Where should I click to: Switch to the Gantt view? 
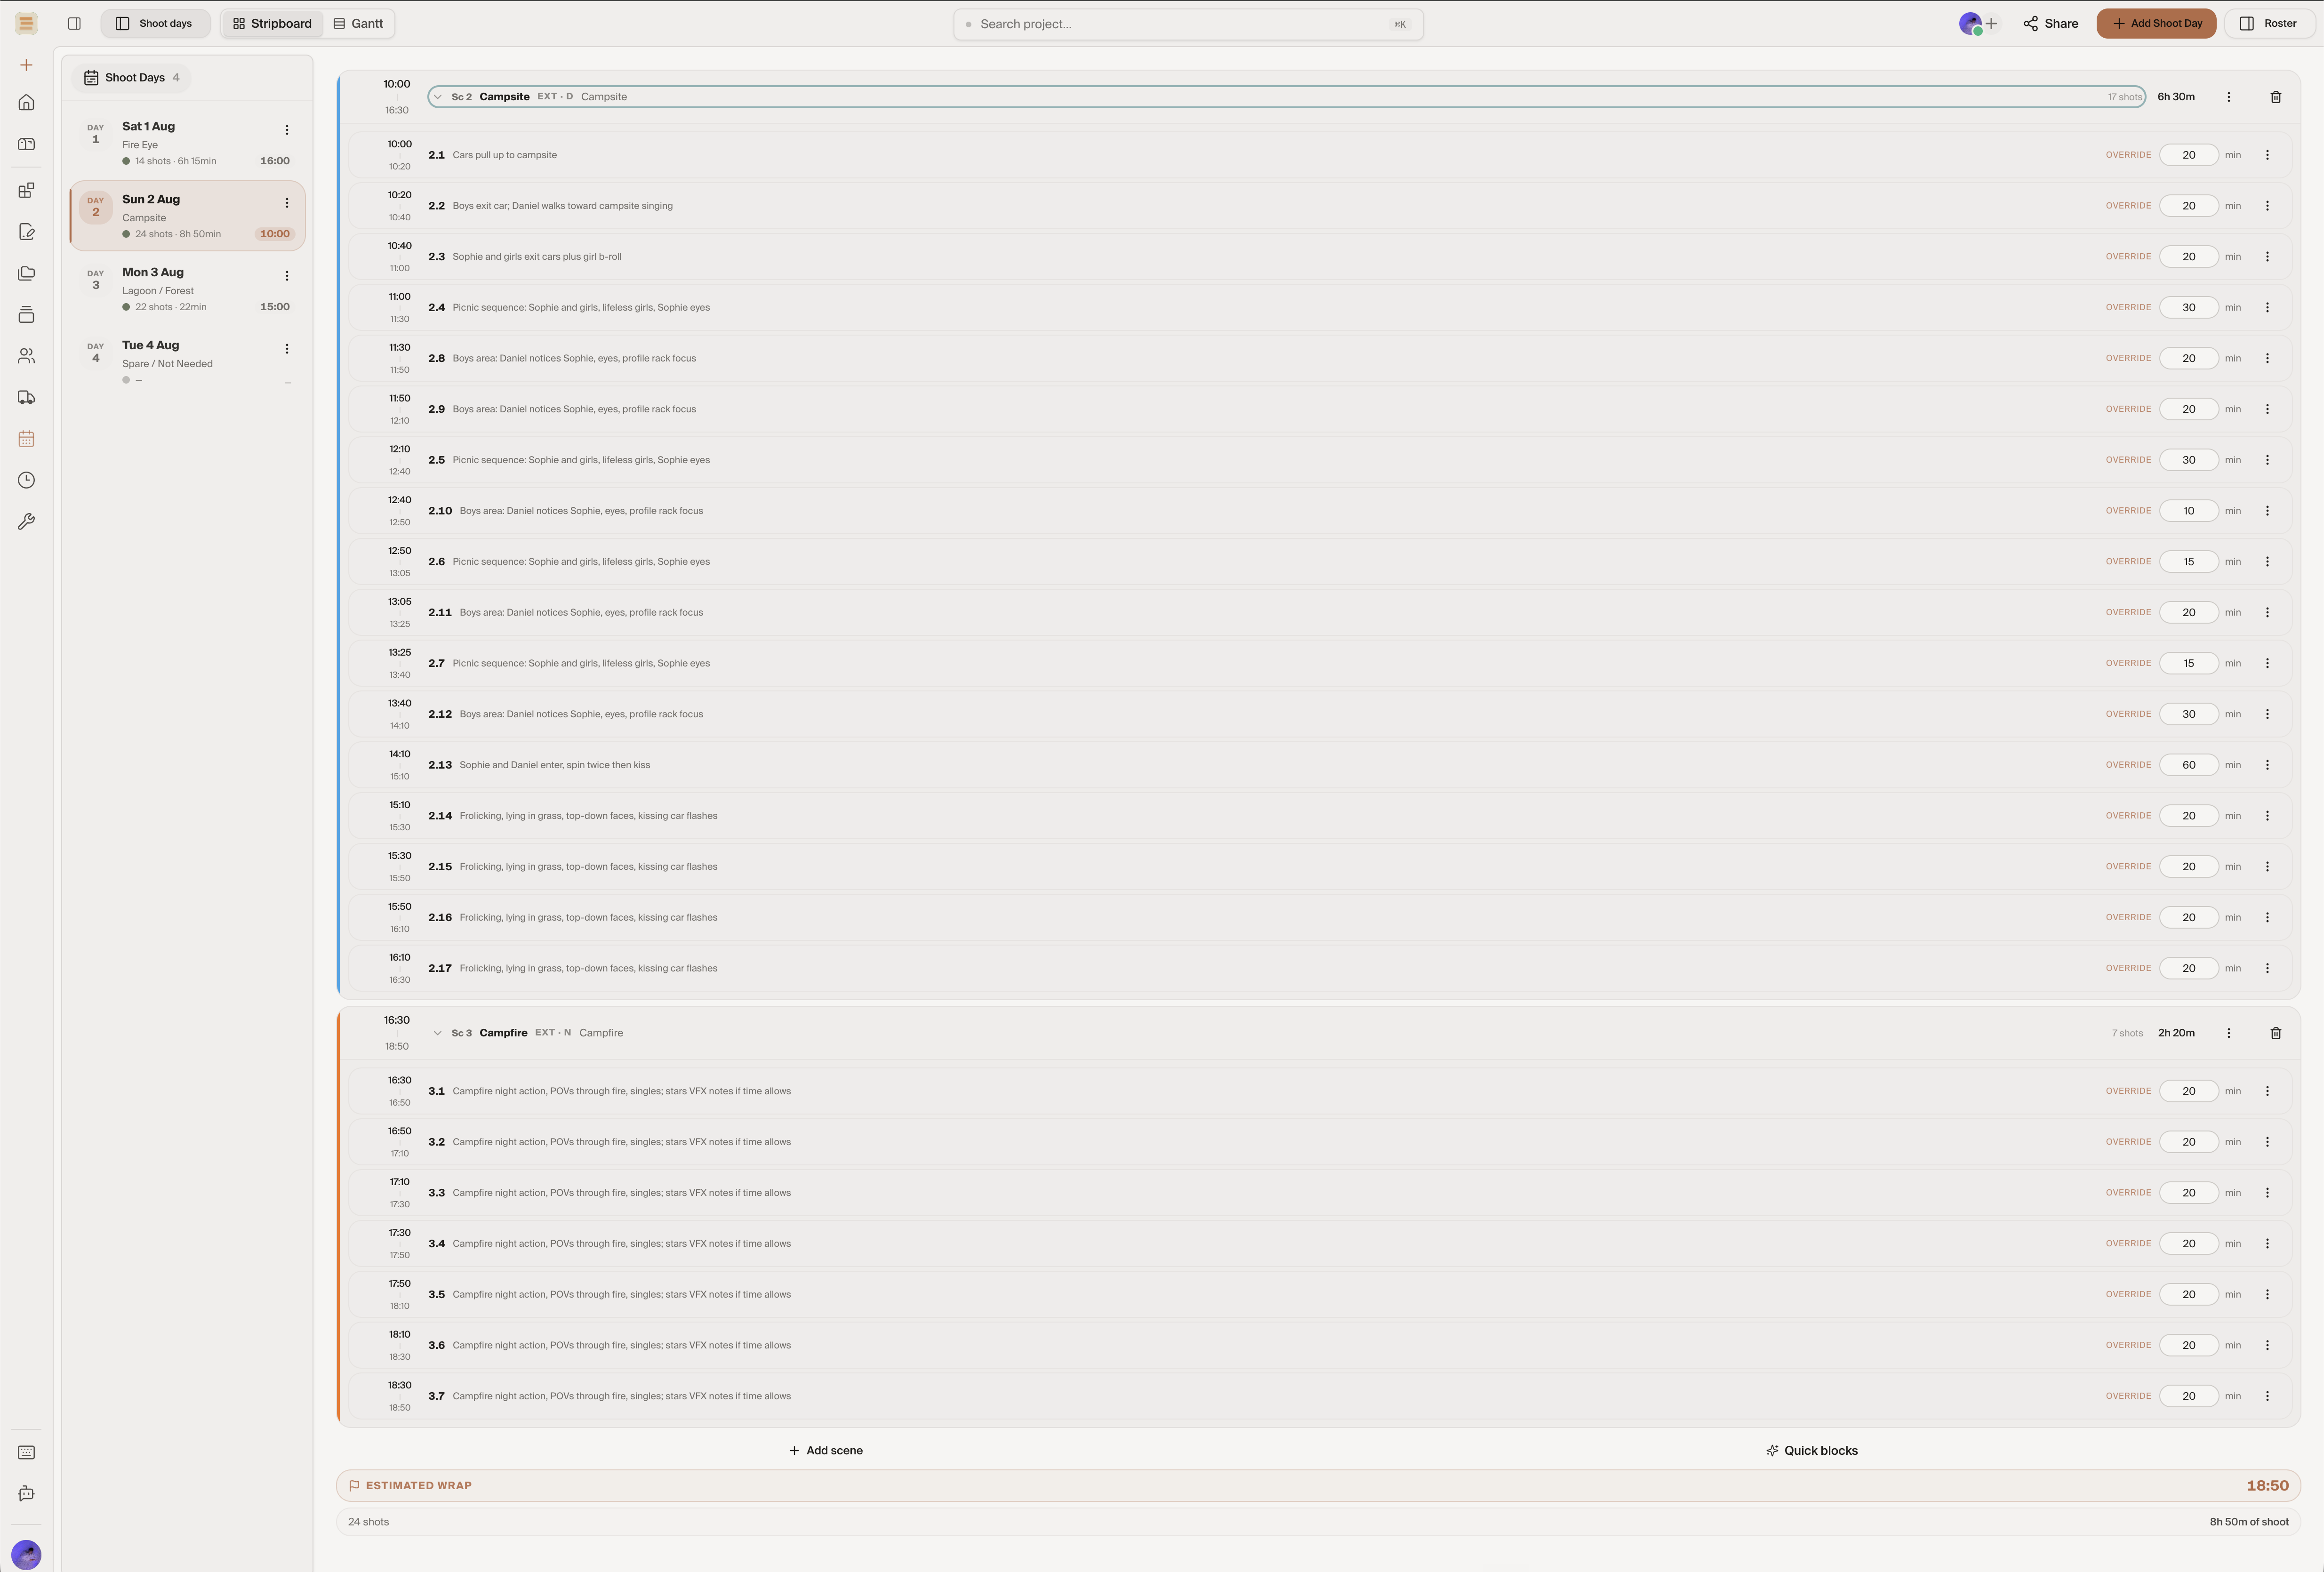pos(358,23)
